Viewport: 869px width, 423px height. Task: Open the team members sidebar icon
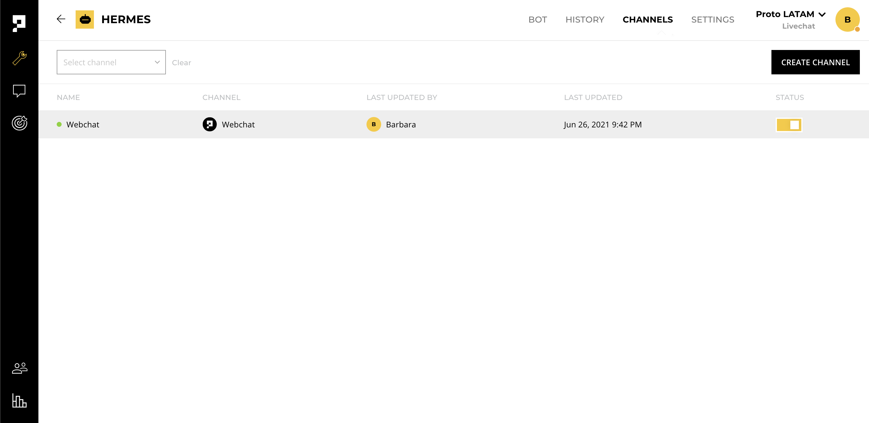click(x=20, y=368)
